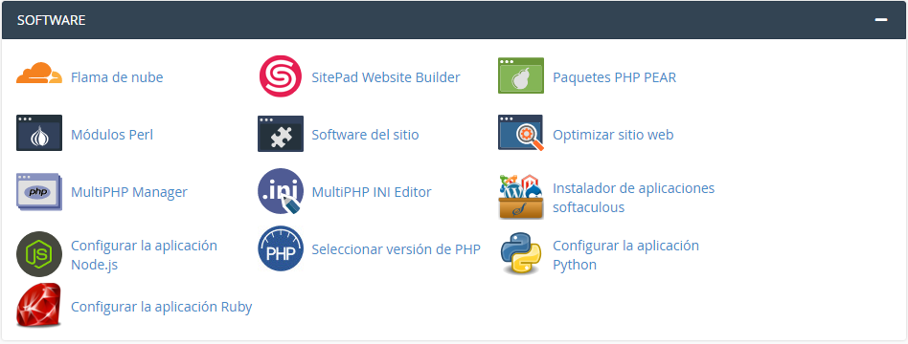Open Instalador de aplicaciones softaculous link
Viewport: 908px width, 344px height.
point(633,198)
